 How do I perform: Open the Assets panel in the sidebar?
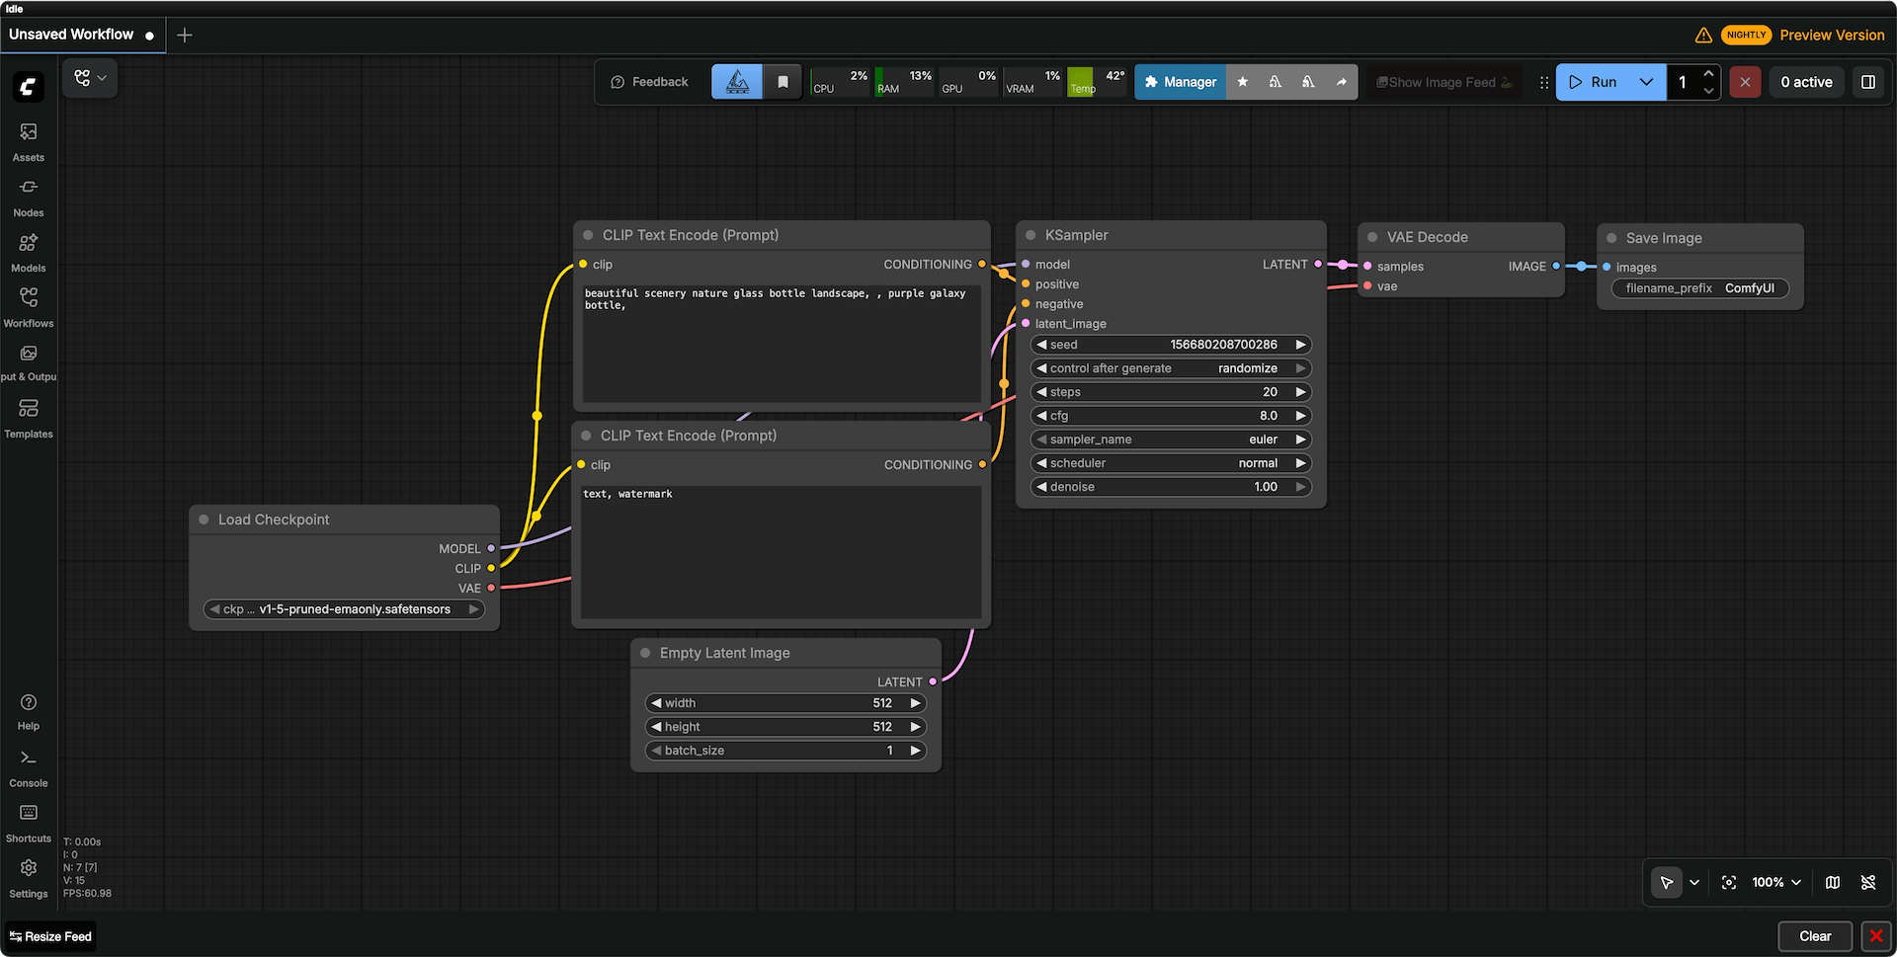click(x=28, y=138)
